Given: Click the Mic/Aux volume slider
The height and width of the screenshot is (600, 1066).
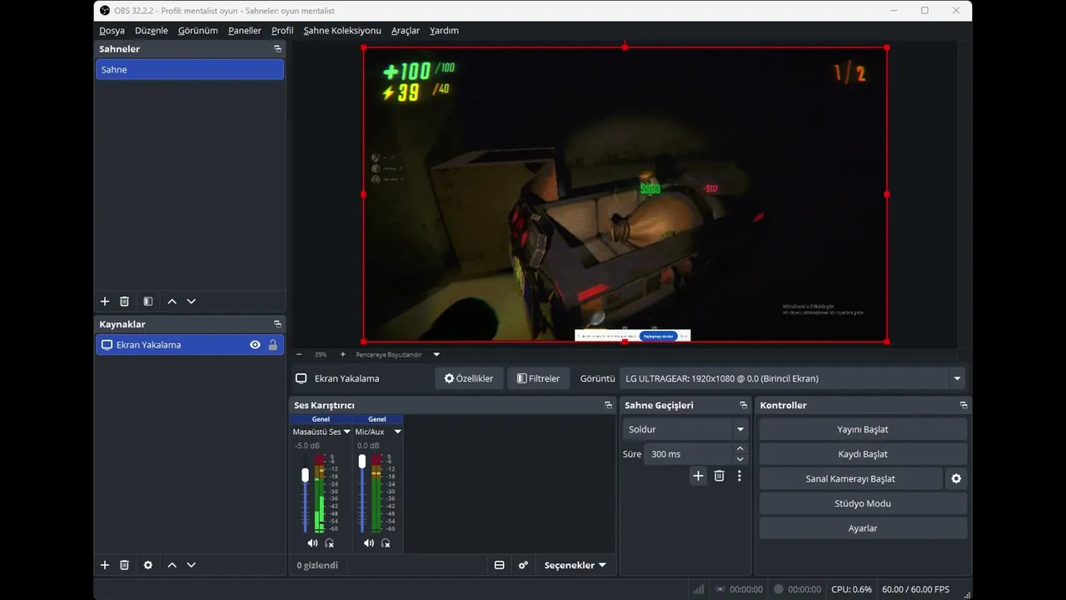Looking at the screenshot, I should coord(361,493).
